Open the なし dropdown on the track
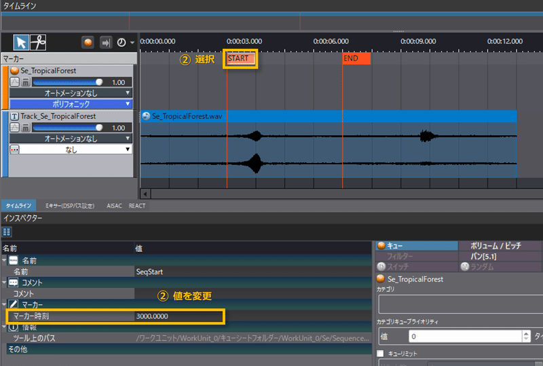 click(x=71, y=149)
